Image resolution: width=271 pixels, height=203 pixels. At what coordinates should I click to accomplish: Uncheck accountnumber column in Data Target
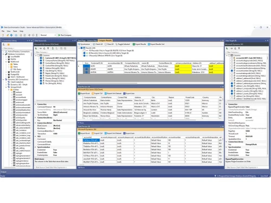click(232, 71)
